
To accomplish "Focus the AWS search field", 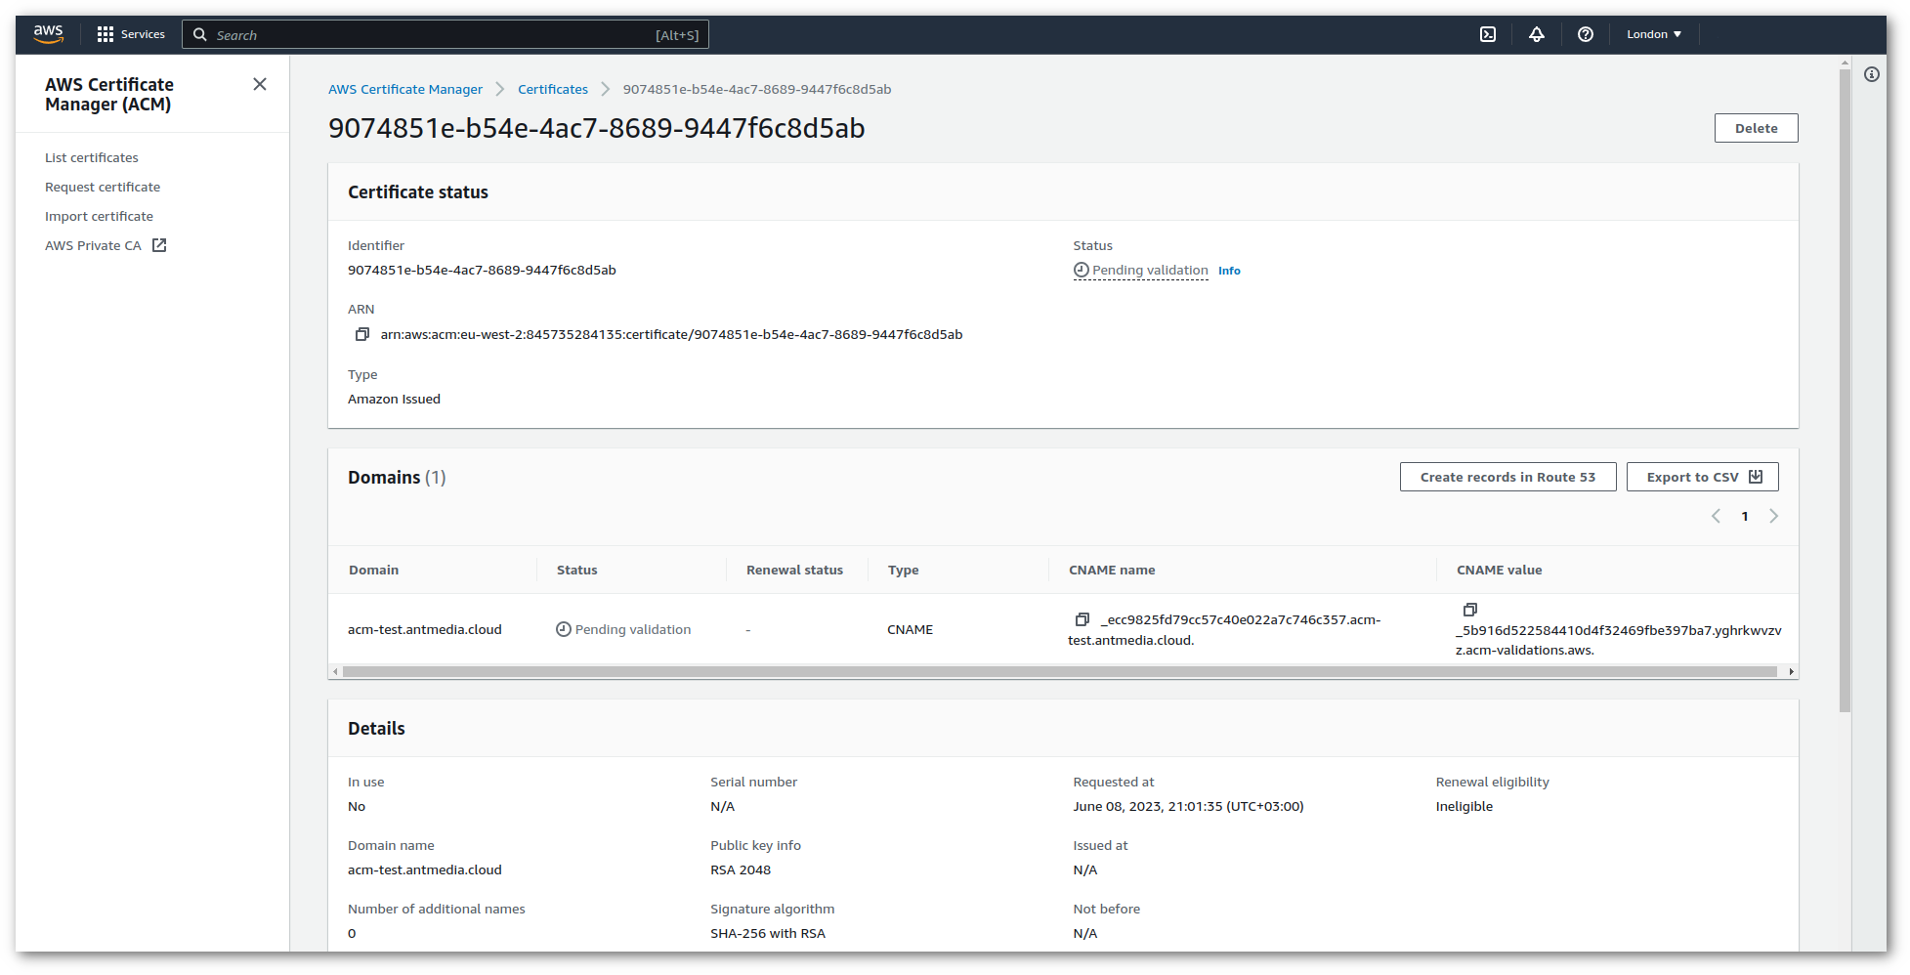I will pyautogui.click(x=446, y=34).
